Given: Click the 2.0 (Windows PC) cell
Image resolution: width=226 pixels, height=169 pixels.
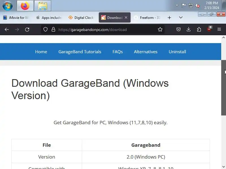Looking at the screenshot, I should [x=146, y=157].
